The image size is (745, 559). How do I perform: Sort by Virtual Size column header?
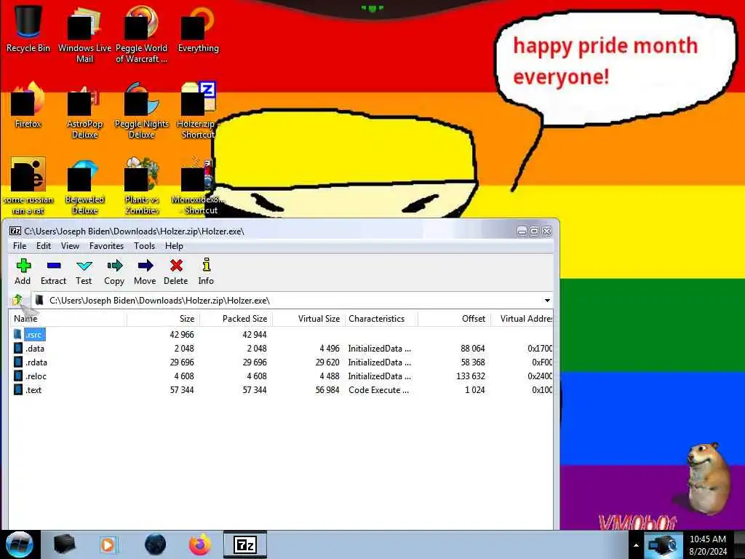(x=308, y=319)
